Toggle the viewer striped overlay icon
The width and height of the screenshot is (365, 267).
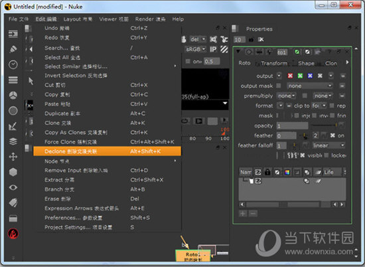224,49
